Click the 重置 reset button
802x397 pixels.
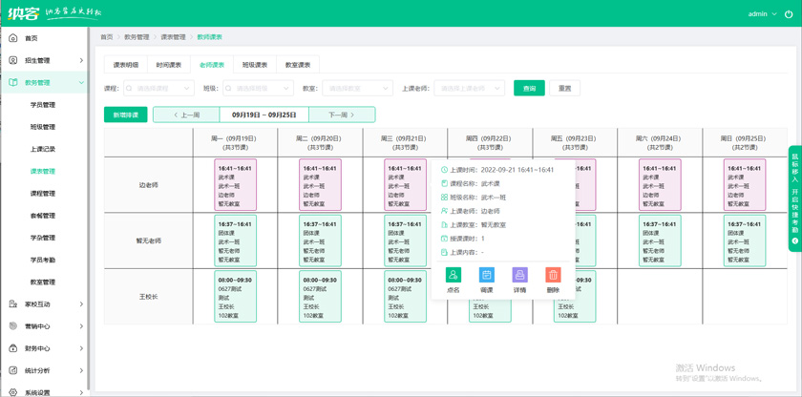[x=564, y=88]
